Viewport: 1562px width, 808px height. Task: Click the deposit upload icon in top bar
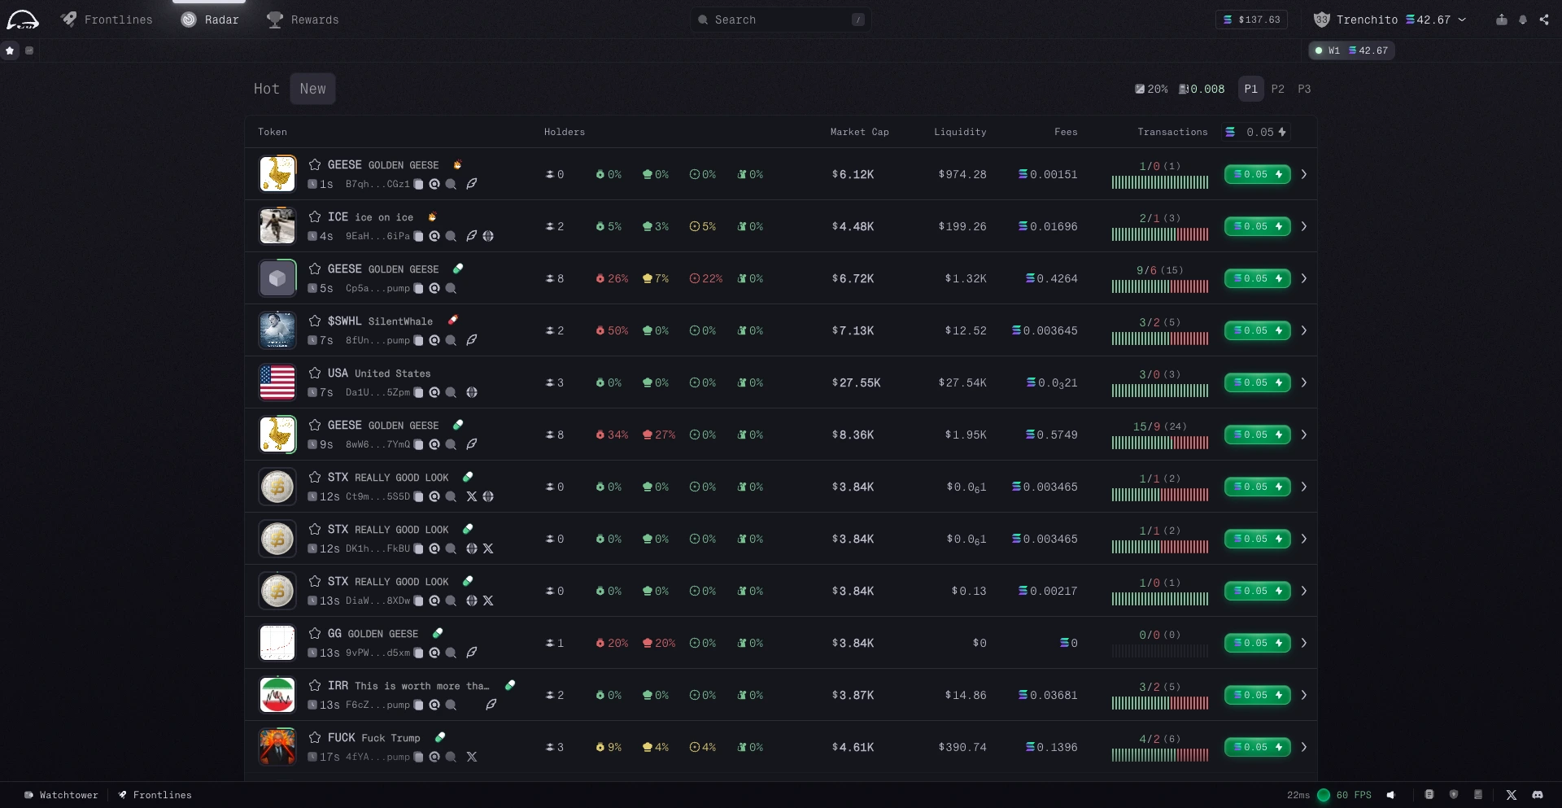1501,20
